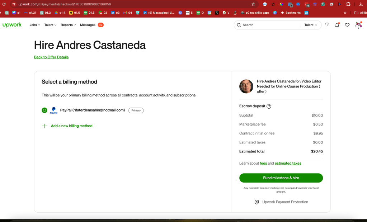
Task: Open site information icon in address bar
Action: (x=14, y=4)
